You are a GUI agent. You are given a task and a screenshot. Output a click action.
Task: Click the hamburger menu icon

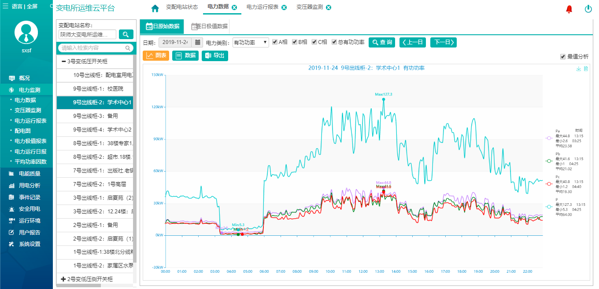click(6, 7)
